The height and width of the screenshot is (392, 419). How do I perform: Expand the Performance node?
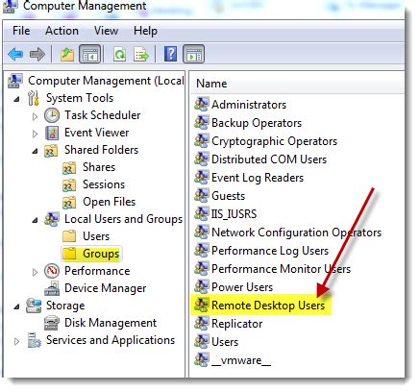35,272
